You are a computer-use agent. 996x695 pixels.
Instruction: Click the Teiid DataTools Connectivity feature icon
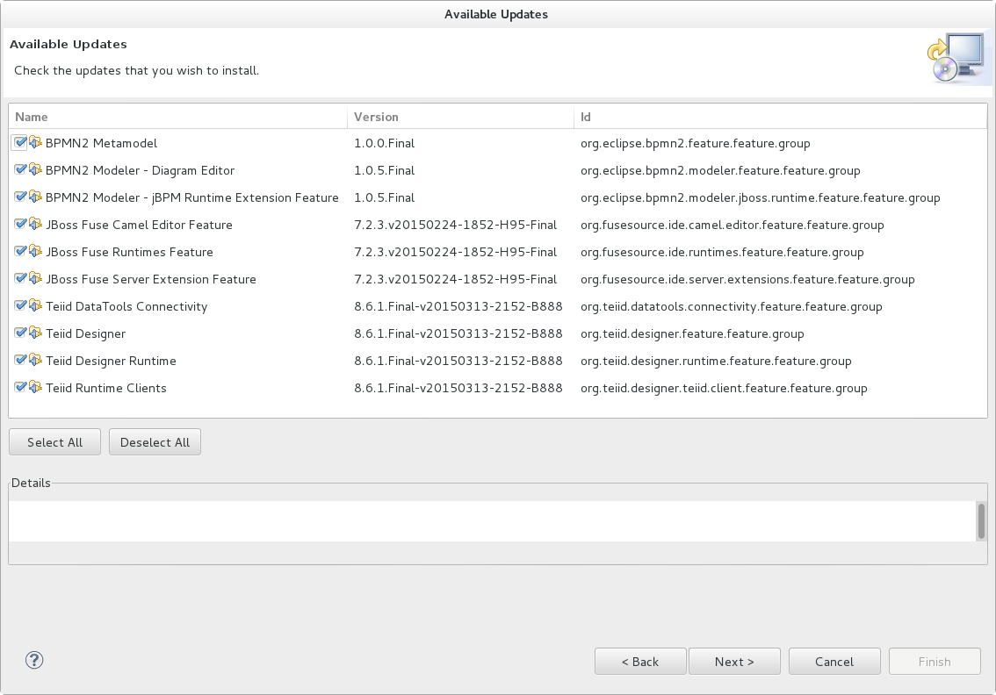36,306
